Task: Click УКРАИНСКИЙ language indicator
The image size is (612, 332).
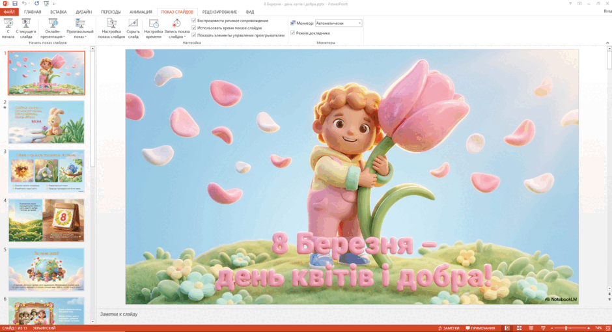Action: 44,329
